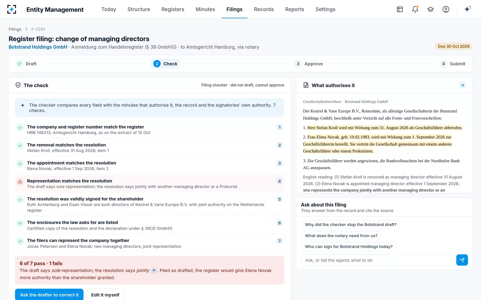This screenshot has width=481, height=300.
Task: Choose Edit it myself
Action: point(105,295)
